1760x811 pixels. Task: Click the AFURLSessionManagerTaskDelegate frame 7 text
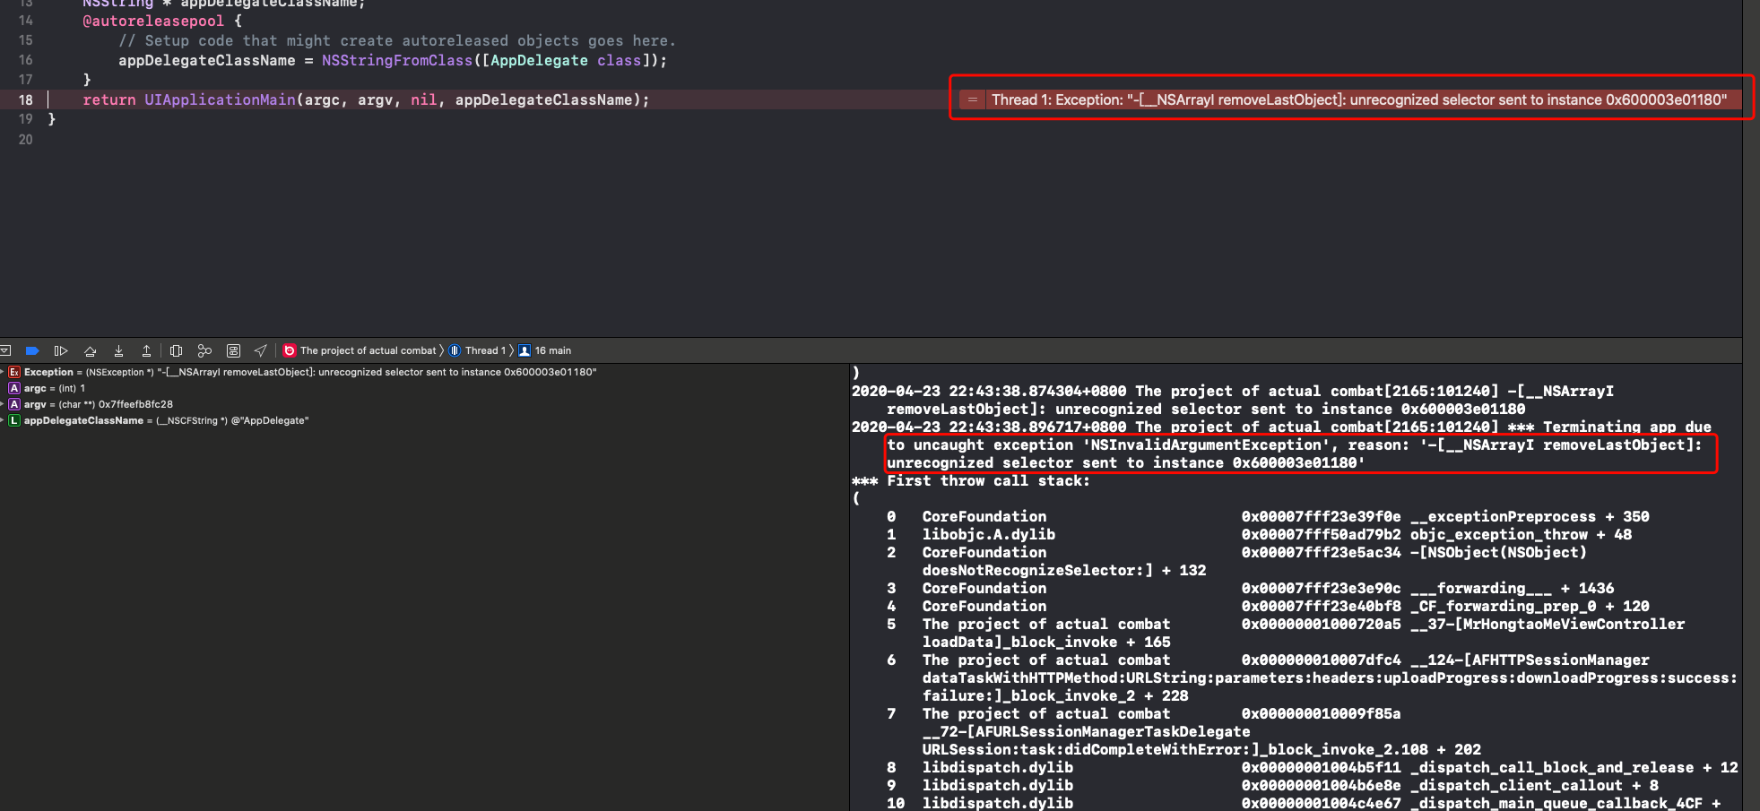point(1086,731)
